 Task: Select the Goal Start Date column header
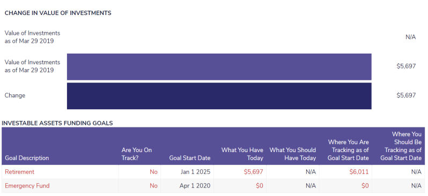tap(190, 158)
